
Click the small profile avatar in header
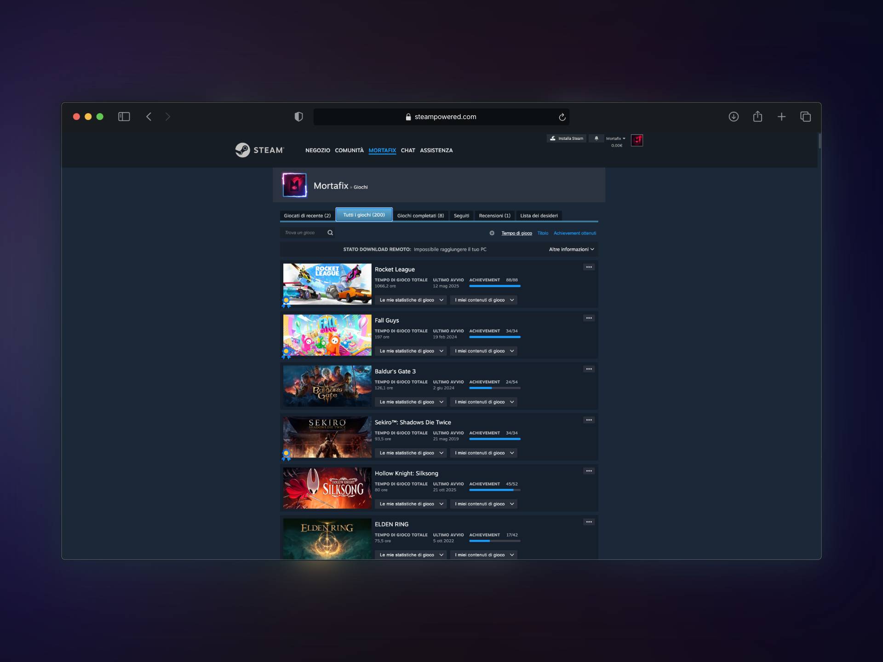pyautogui.click(x=637, y=140)
